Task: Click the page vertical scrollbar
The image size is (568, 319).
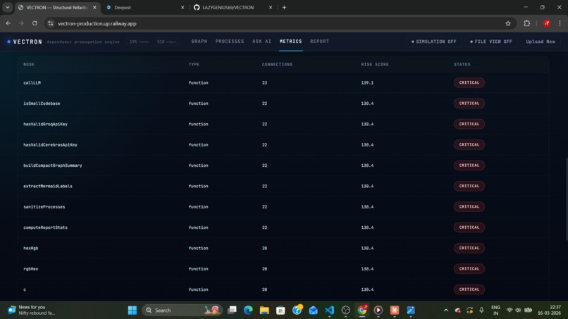Action: coord(566,199)
